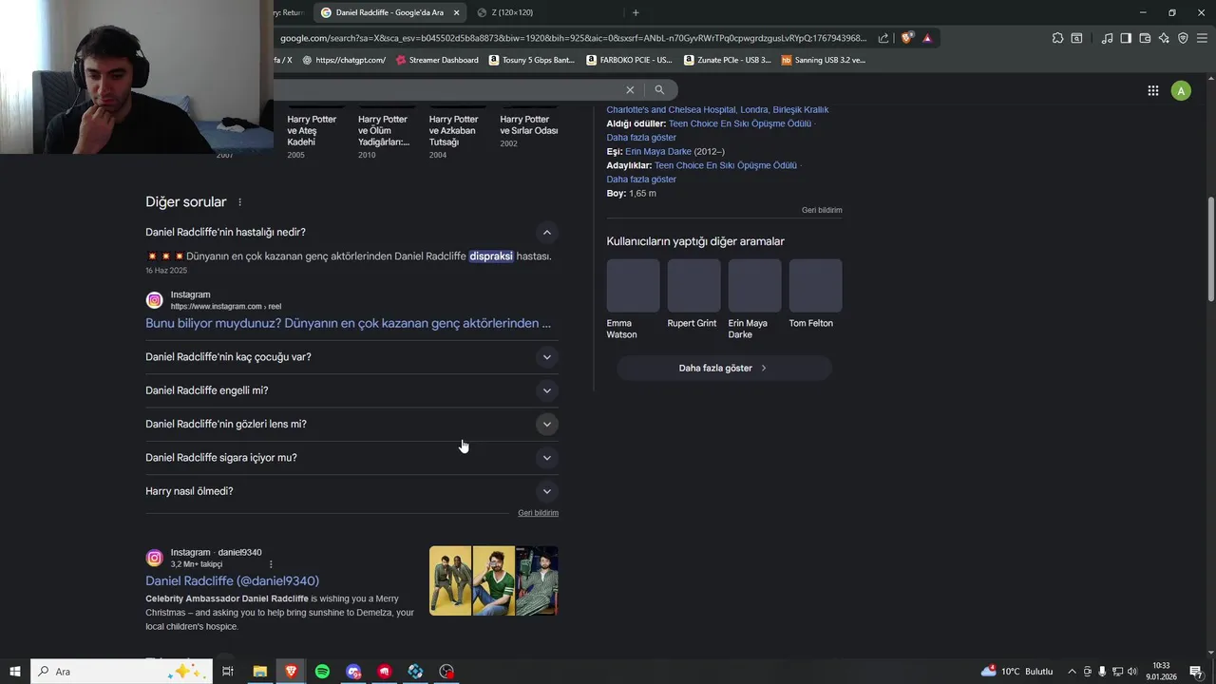Show hidden system tray icons chevron
This screenshot has width=1216, height=684.
pos(1072,672)
